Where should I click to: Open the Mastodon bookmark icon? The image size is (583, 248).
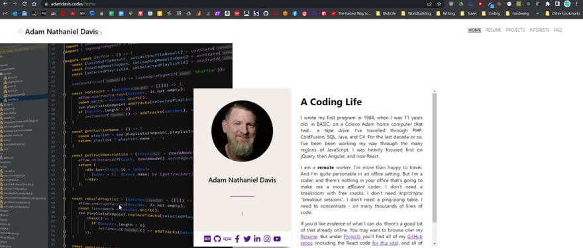[314, 13]
